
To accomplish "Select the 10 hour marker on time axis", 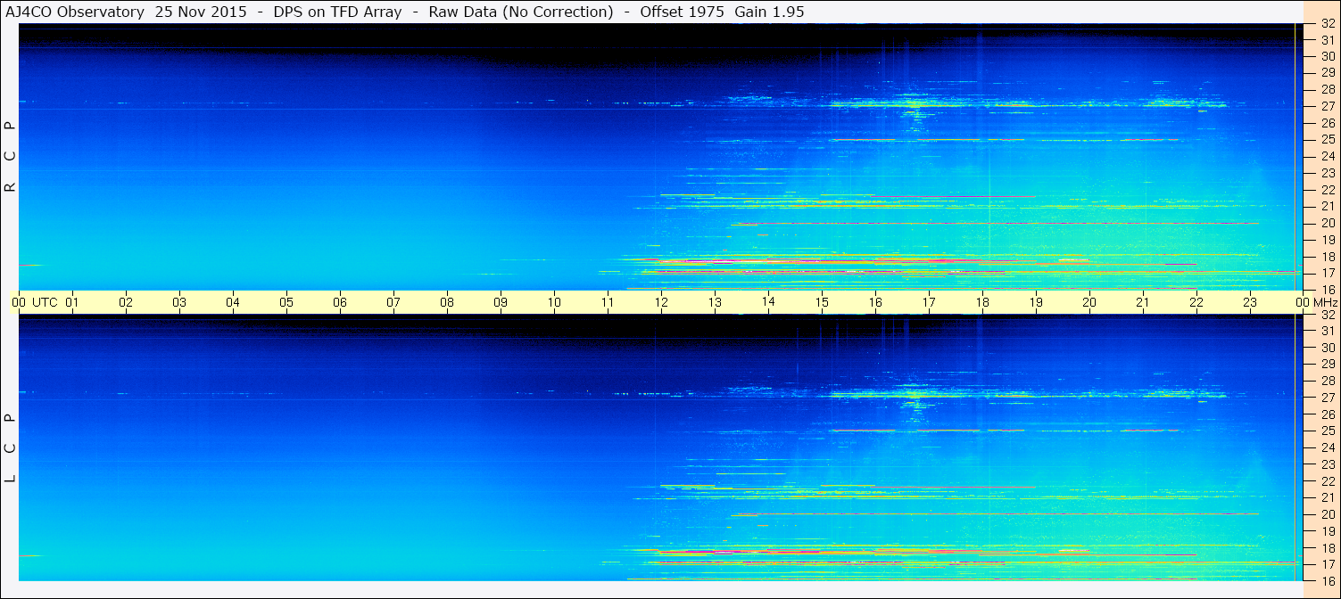I will tap(554, 302).
